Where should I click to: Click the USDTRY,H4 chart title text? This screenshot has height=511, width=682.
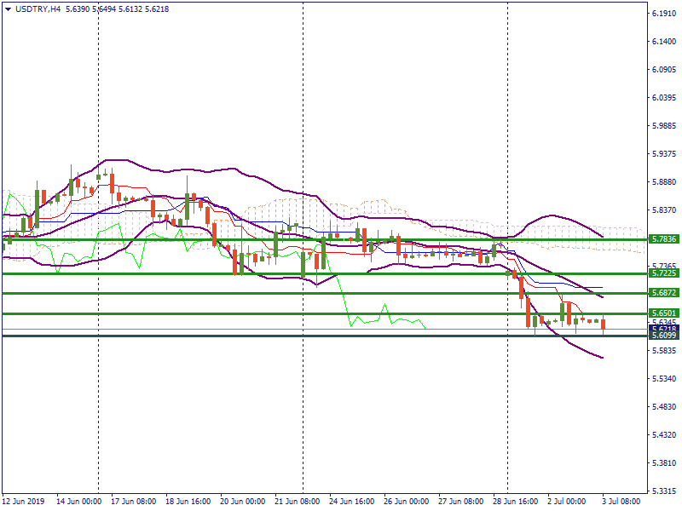coord(38,9)
